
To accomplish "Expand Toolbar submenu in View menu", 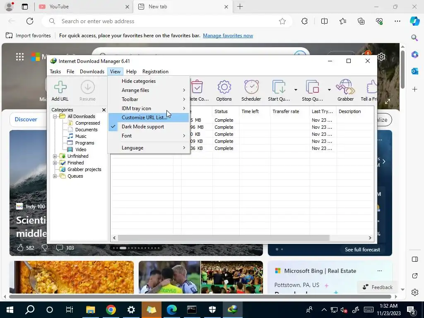I will click(149, 99).
